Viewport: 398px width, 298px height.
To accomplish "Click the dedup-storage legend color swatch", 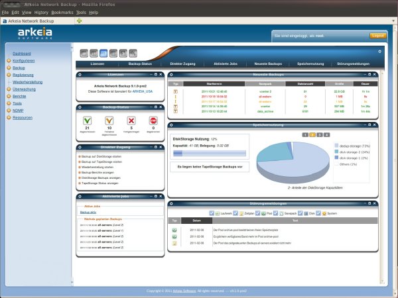I will coord(336,146).
